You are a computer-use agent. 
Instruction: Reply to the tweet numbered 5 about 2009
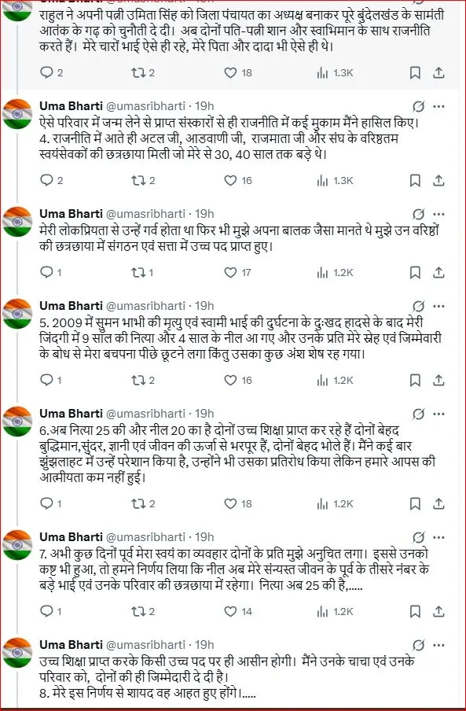[x=46, y=380]
